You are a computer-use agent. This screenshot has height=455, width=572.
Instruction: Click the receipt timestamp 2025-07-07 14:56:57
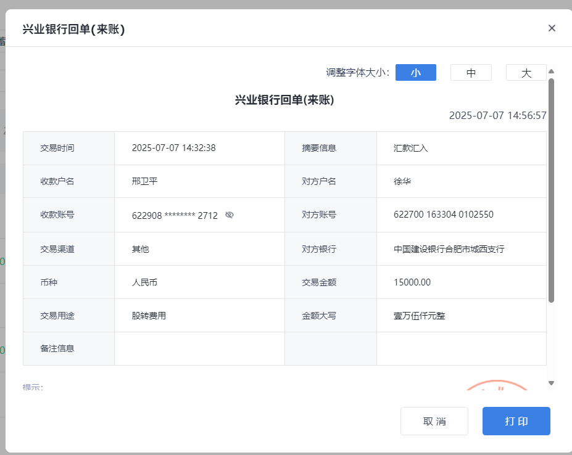pos(497,115)
